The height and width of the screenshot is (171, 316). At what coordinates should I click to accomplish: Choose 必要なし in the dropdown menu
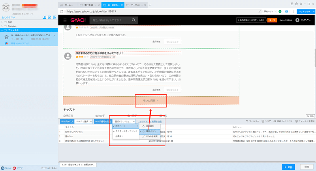[126, 136]
